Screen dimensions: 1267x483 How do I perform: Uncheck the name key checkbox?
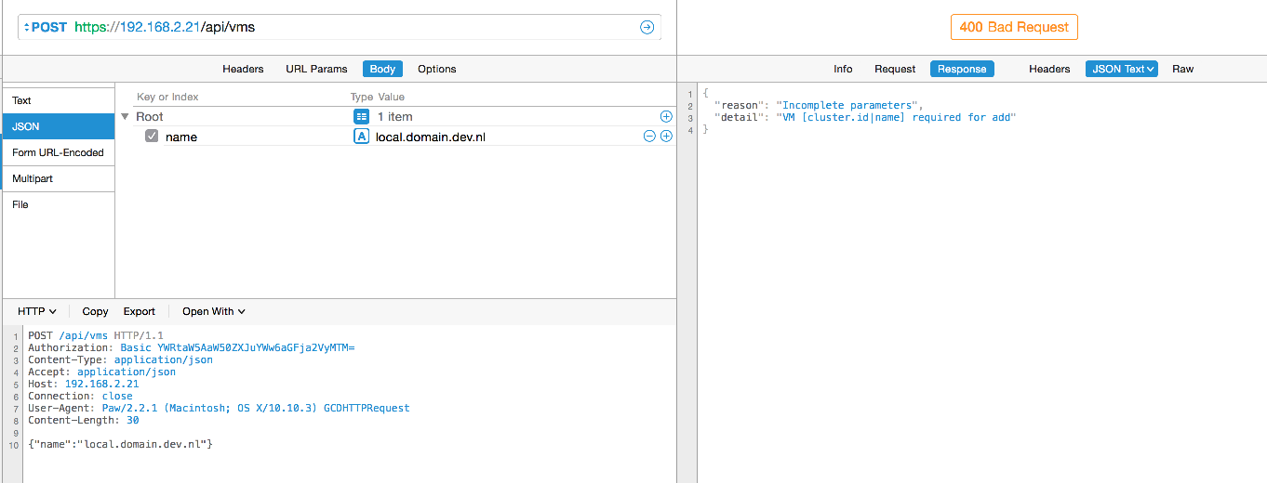pyautogui.click(x=152, y=137)
